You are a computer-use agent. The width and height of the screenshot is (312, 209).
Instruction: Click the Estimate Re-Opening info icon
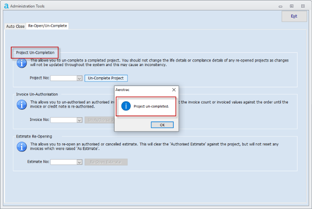(x=22, y=147)
